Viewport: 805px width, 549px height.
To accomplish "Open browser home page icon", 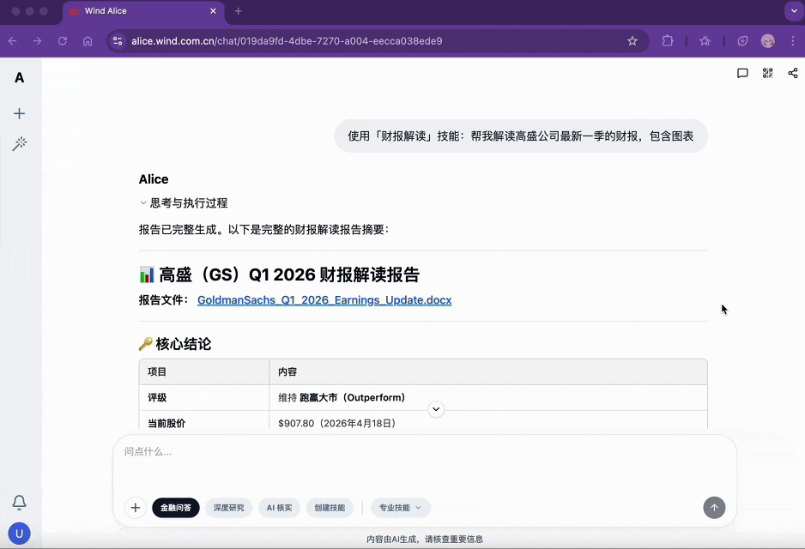I will tap(88, 41).
